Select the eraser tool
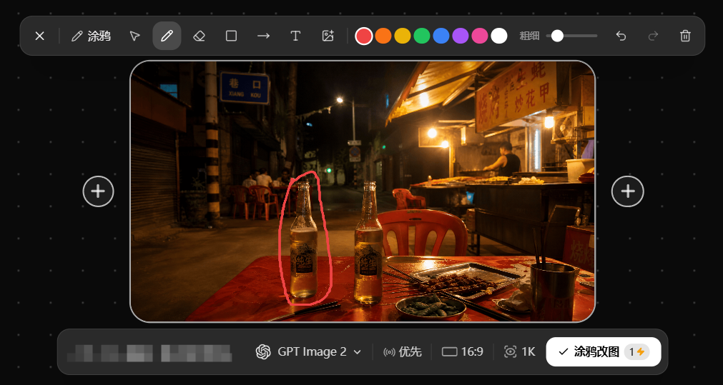 tap(200, 36)
